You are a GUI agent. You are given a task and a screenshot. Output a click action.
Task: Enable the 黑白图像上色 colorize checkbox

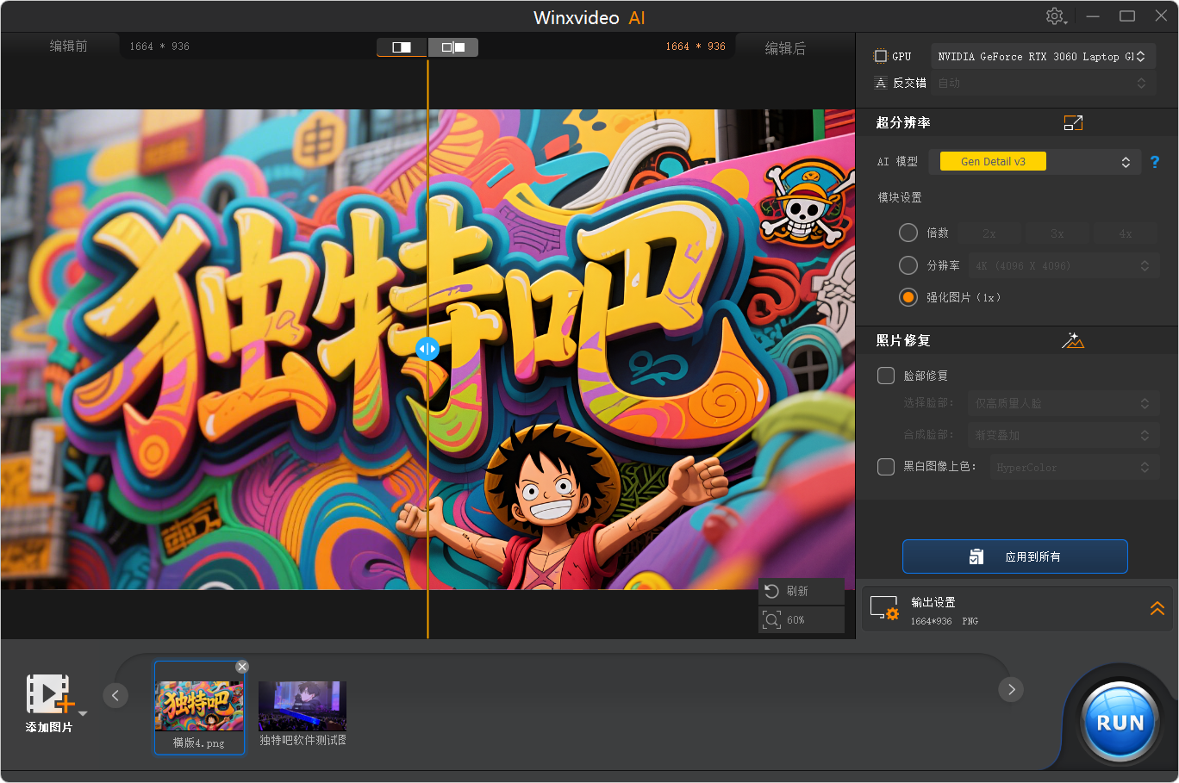tap(885, 467)
